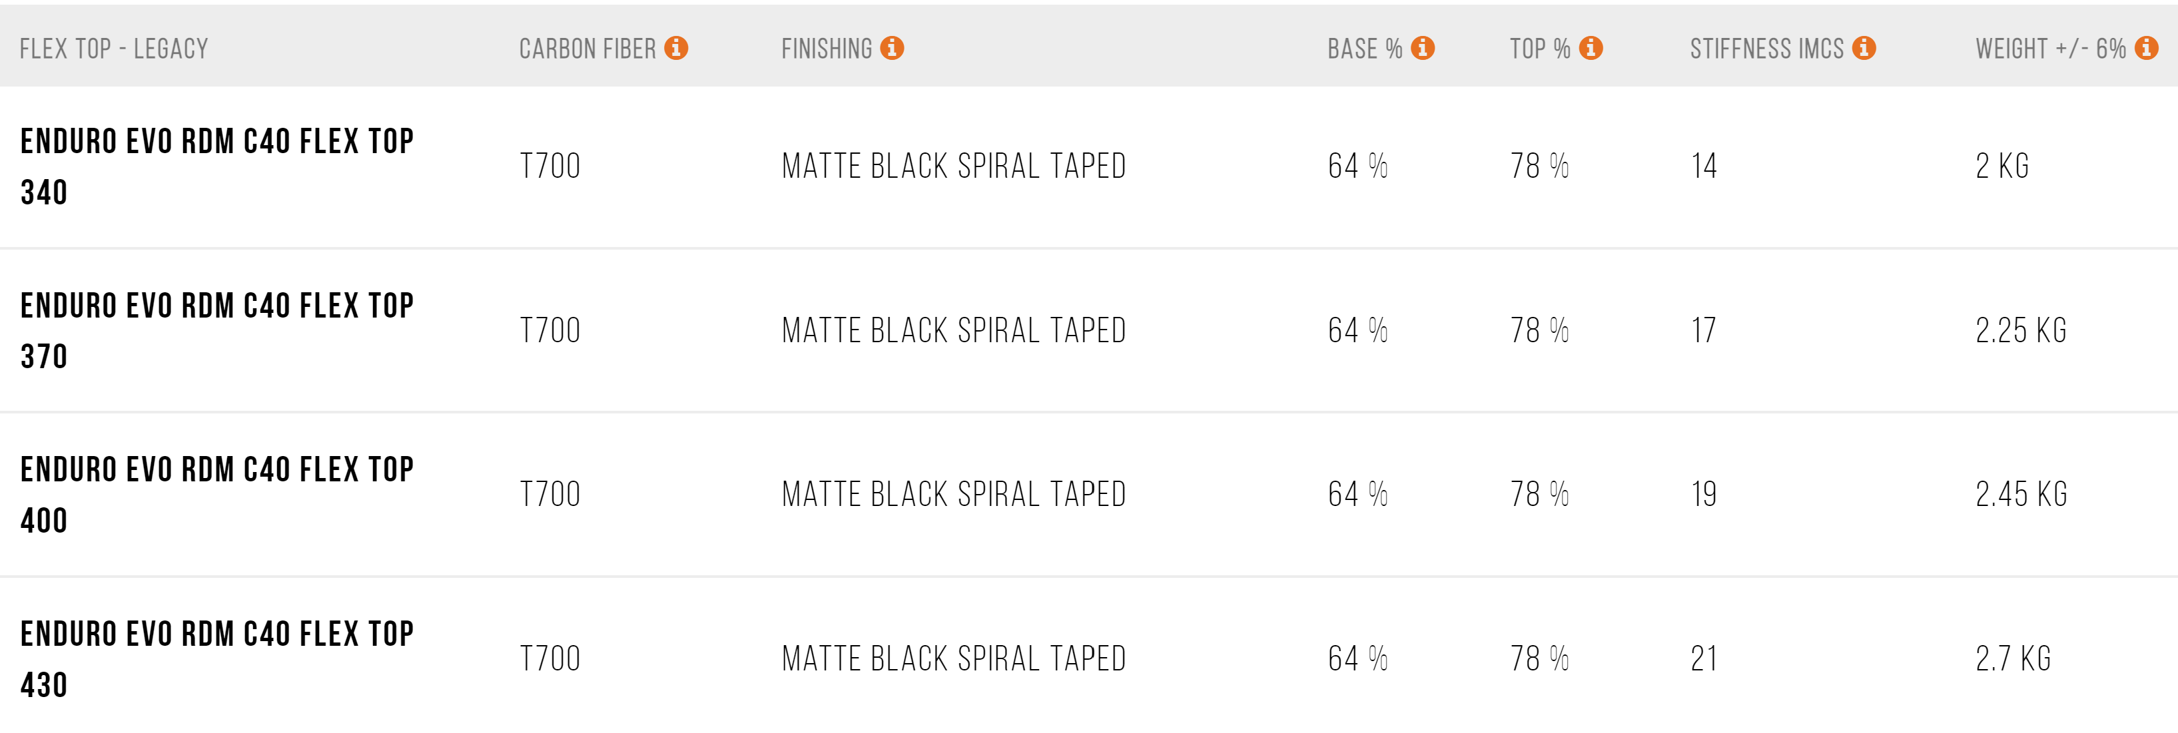Select Enduro Evo RDM C40 Flex Top 430
The height and width of the screenshot is (733, 2178).
click(217, 658)
